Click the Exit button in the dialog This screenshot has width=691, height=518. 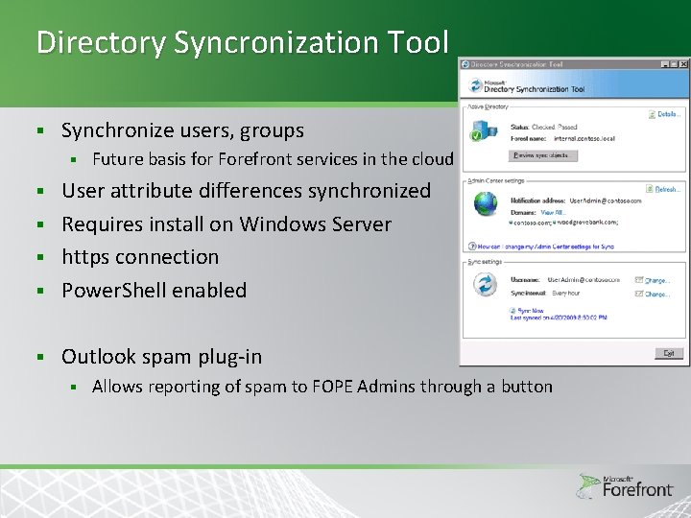coord(669,353)
